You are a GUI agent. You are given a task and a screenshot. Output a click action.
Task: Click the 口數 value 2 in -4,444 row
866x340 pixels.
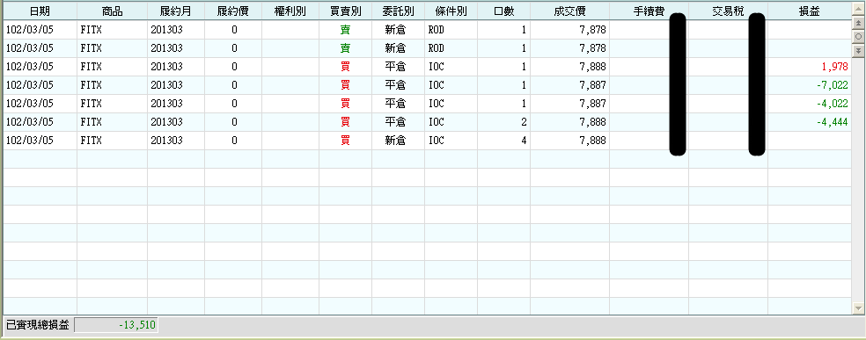click(524, 122)
